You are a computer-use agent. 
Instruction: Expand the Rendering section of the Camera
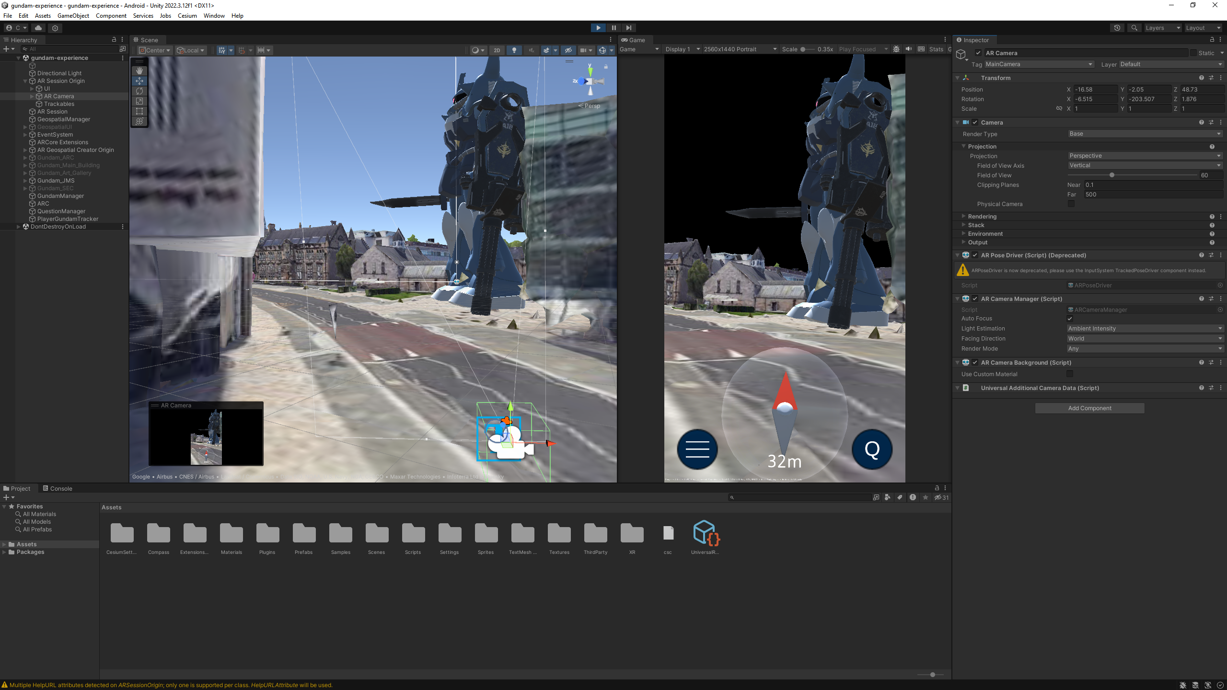click(963, 216)
